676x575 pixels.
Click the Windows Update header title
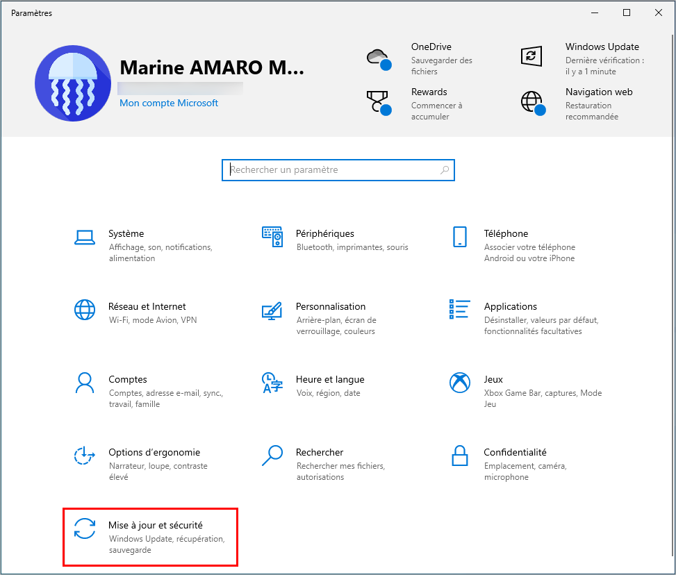click(x=602, y=47)
